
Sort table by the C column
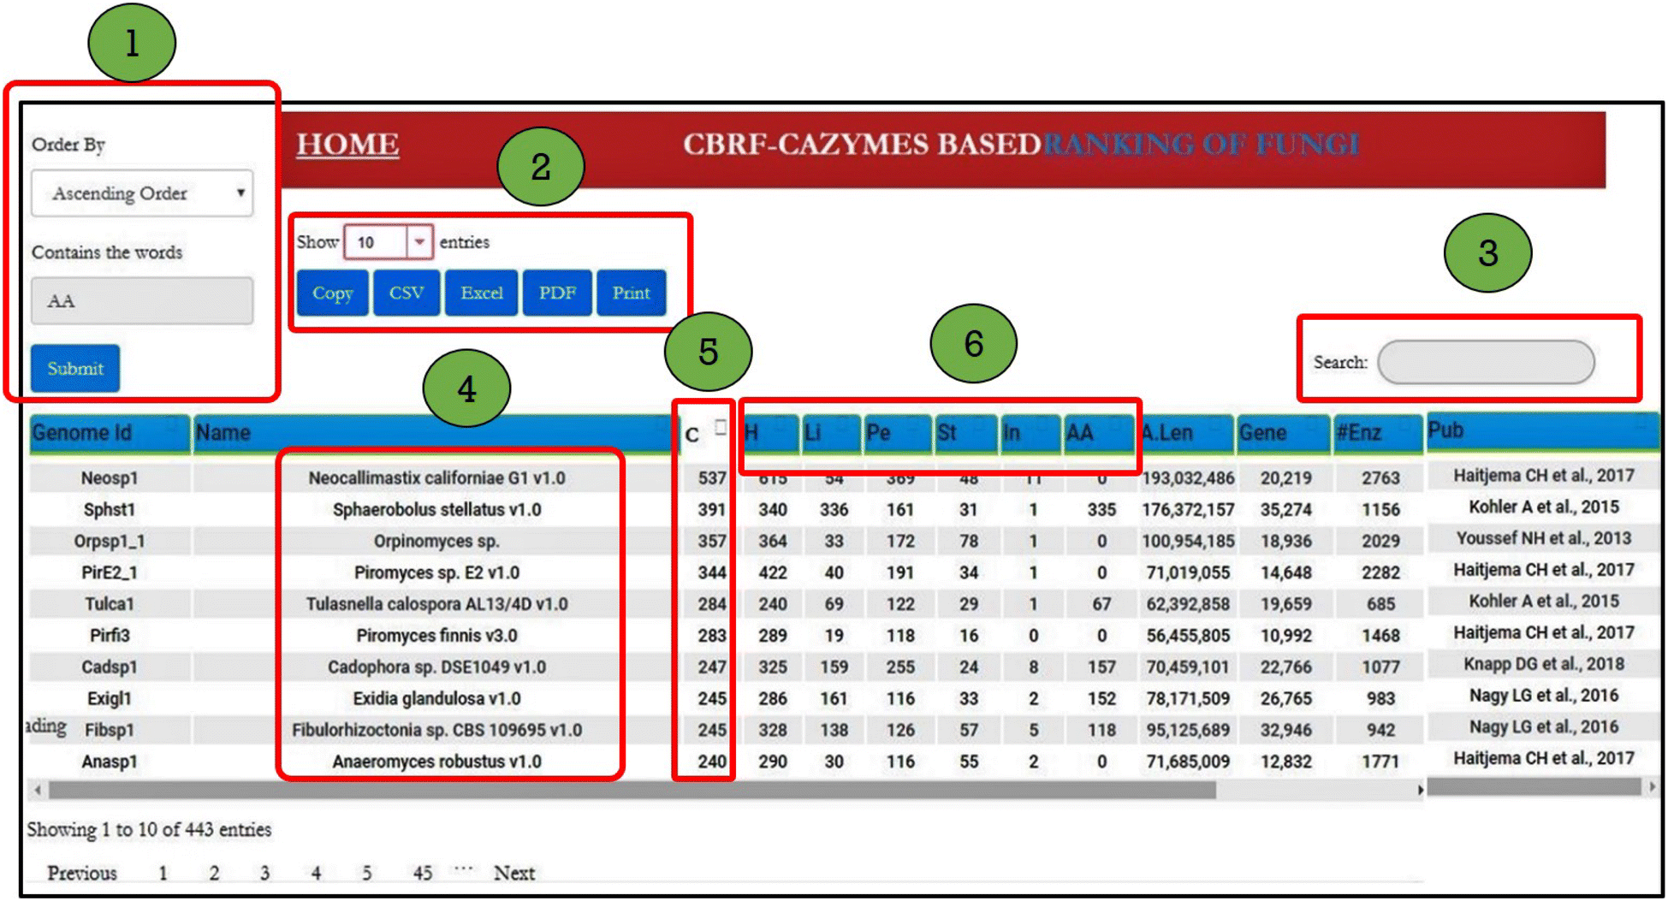[705, 434]
